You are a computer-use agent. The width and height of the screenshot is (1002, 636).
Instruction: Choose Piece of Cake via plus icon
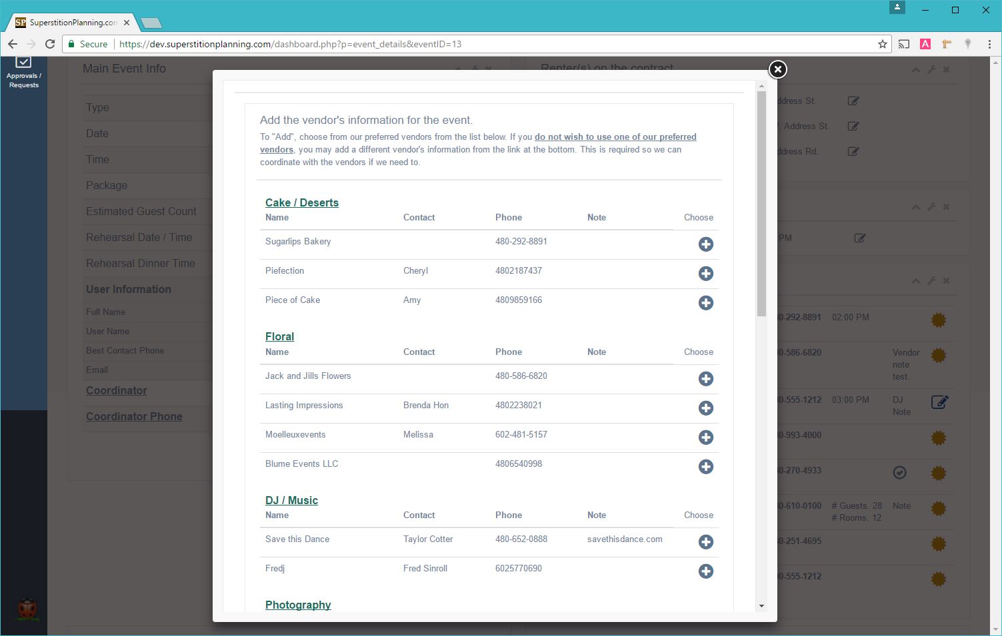point(705,303)
